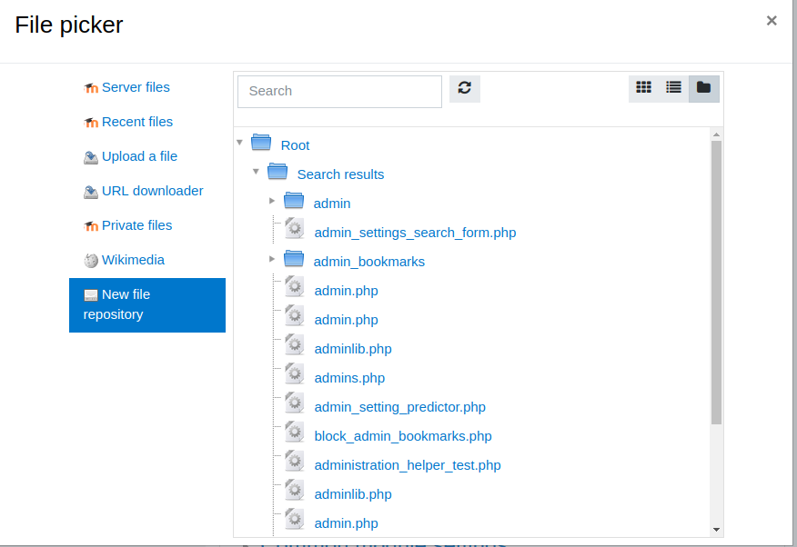Click file icon of administration_helper_test.php

click(294, 462)
